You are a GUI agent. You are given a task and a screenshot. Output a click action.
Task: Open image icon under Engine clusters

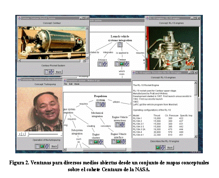coord(96,142)
